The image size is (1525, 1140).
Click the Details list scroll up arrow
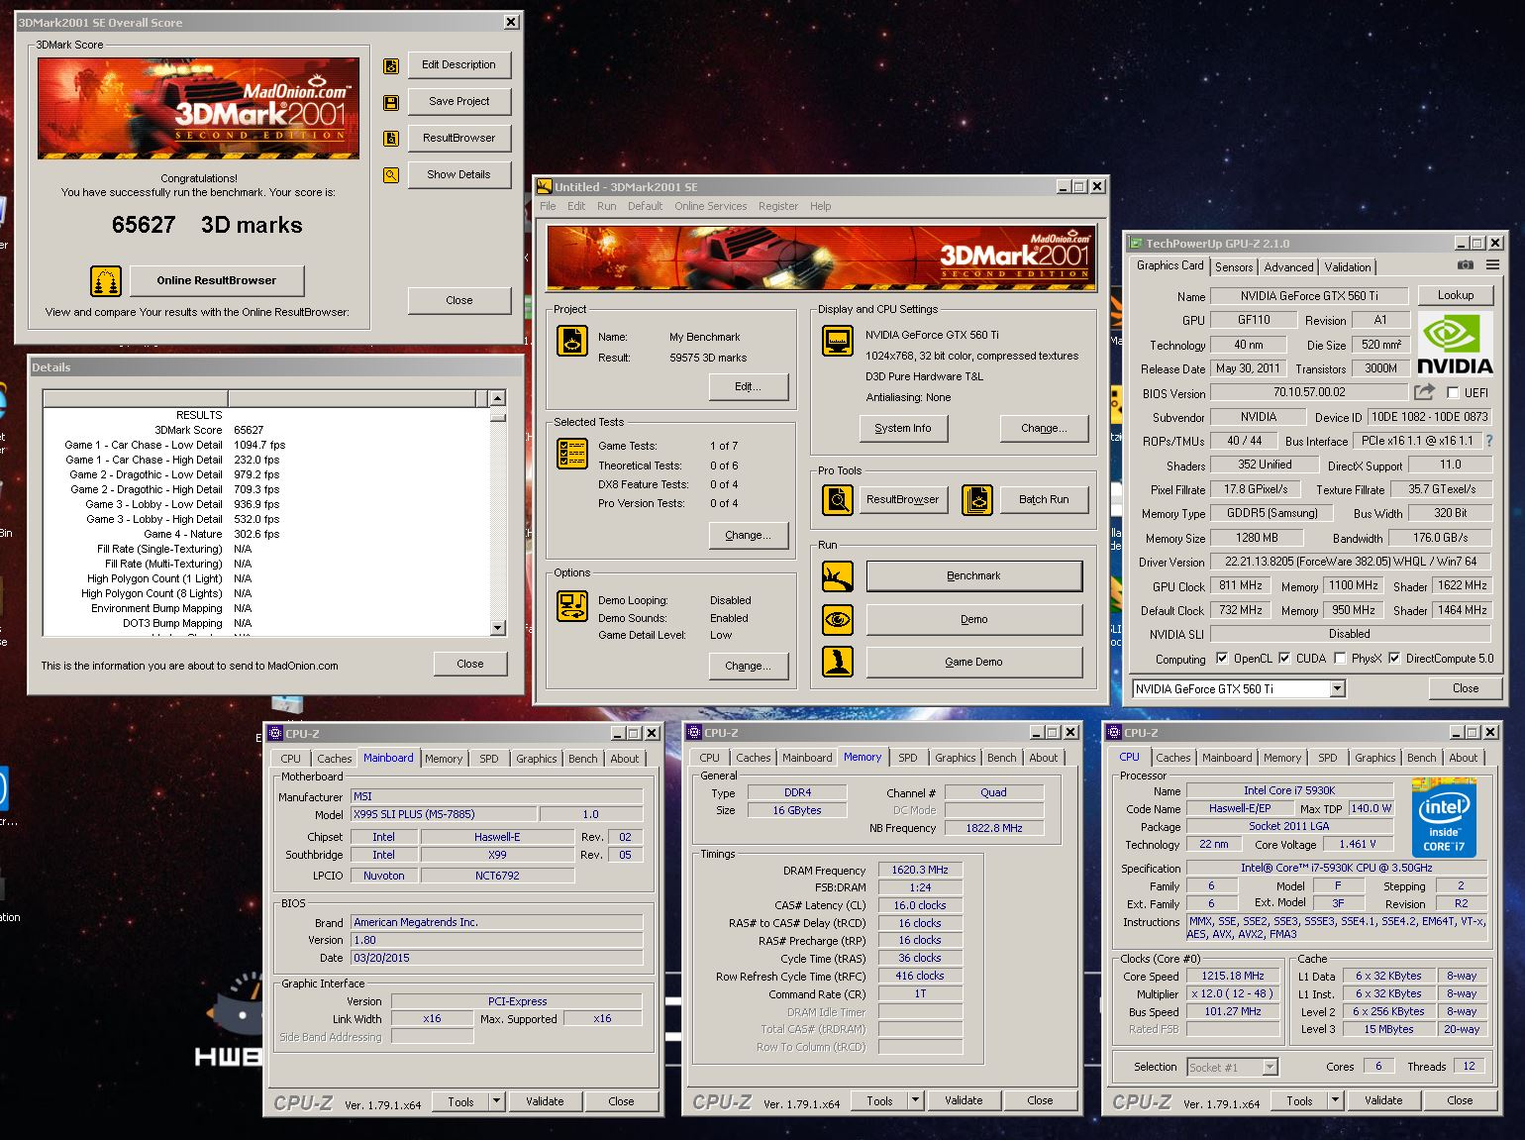pos(498,398)
